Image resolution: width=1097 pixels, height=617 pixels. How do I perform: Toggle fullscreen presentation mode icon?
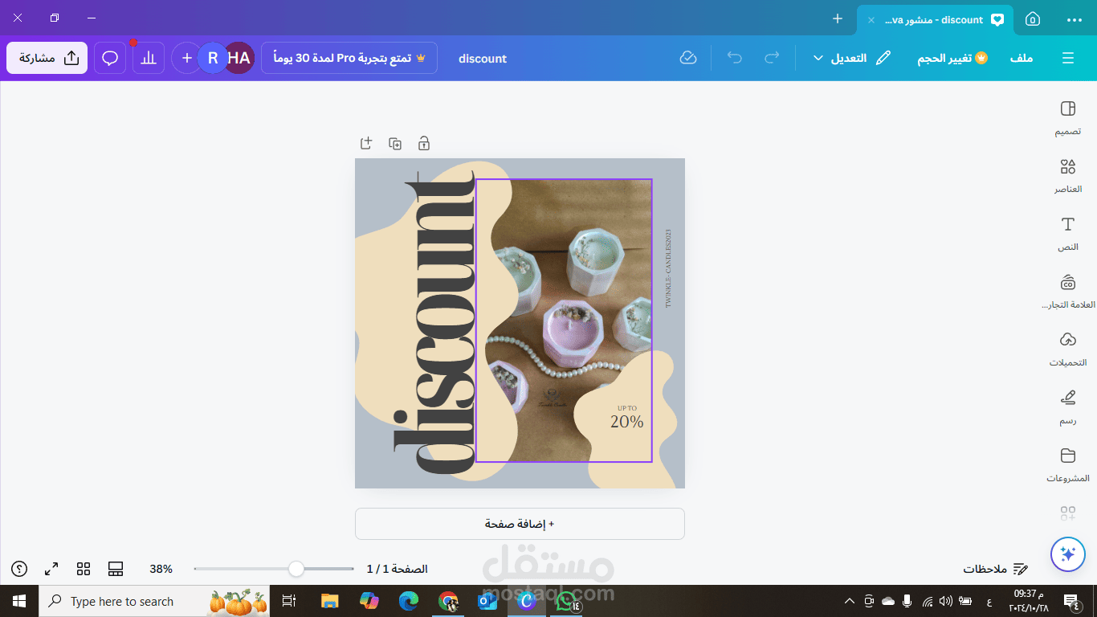tap(51, 569)
